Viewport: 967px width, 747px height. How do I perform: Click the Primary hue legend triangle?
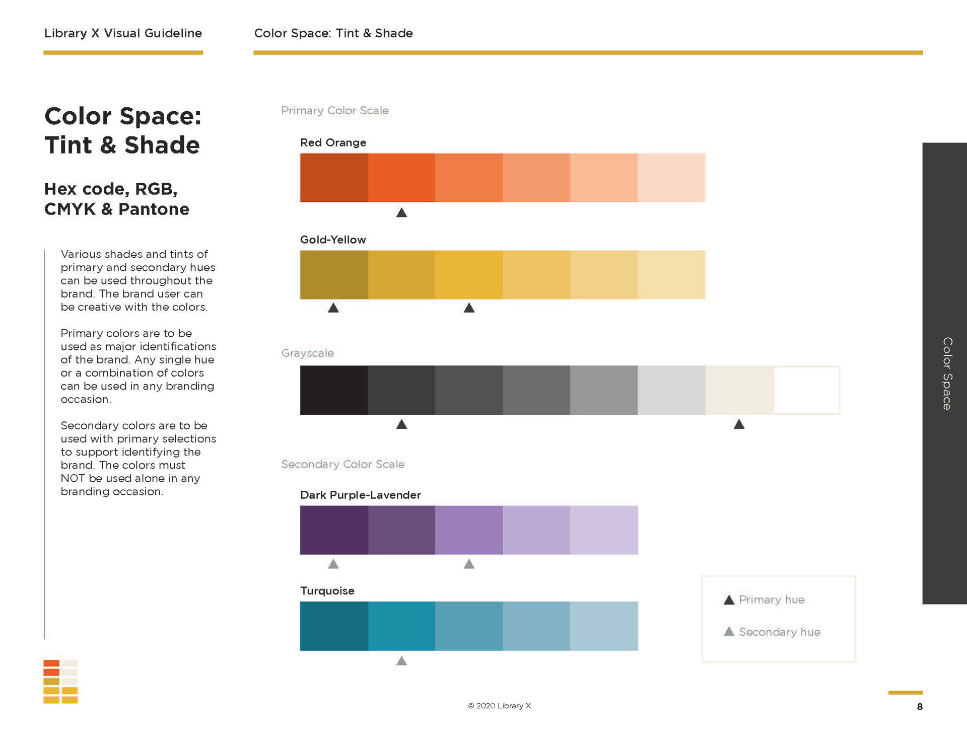pos(729,600)
